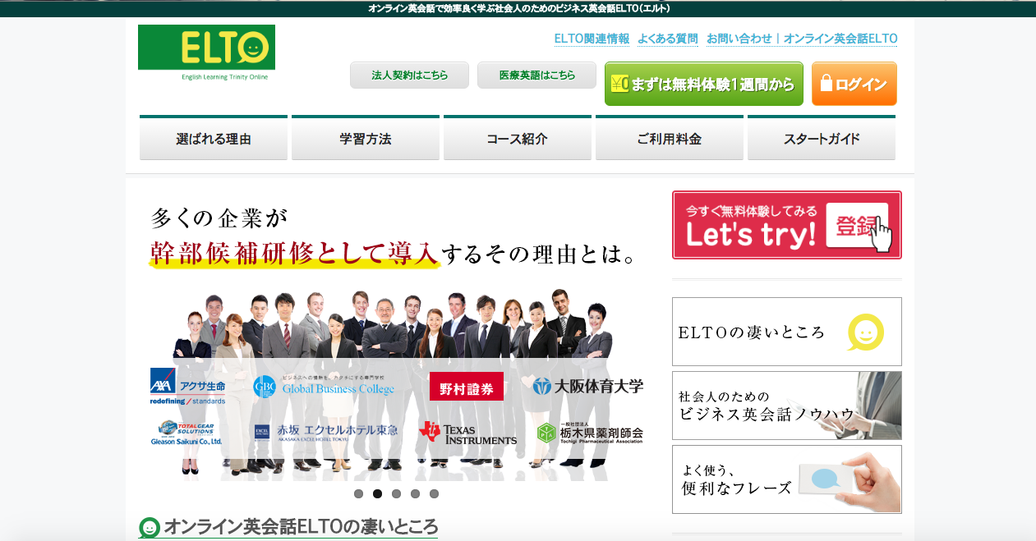Open the お問い合わせ｜オンライン英会話ELTO link
1036x541 pixels.
[802, 39]
